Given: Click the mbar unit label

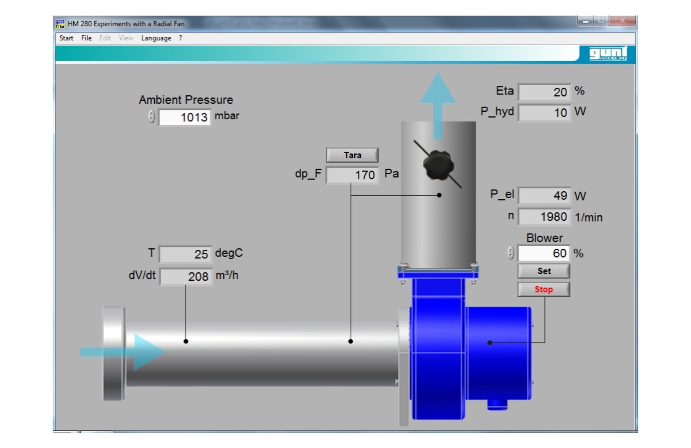Looking at the screenshot, I should point(227,116).
